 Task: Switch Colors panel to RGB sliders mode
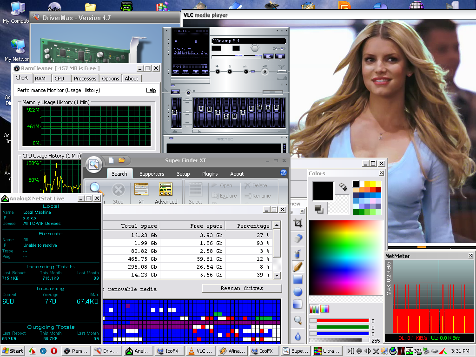[315, 309]
